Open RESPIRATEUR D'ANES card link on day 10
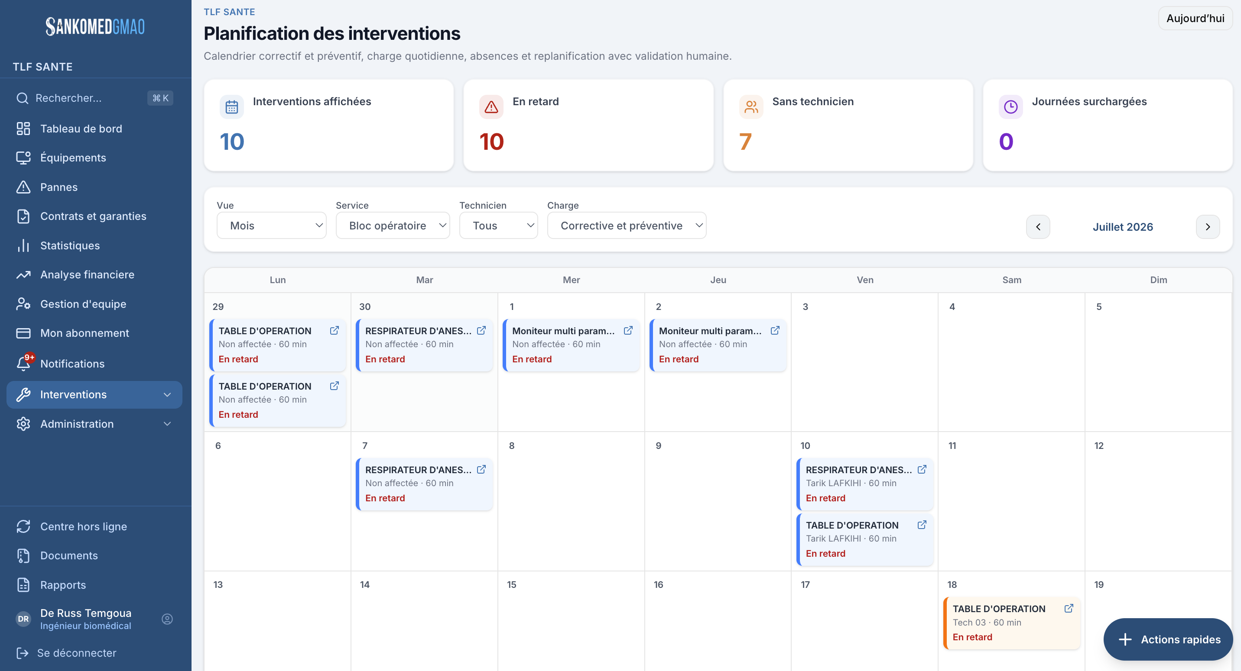 coord(922,469)
